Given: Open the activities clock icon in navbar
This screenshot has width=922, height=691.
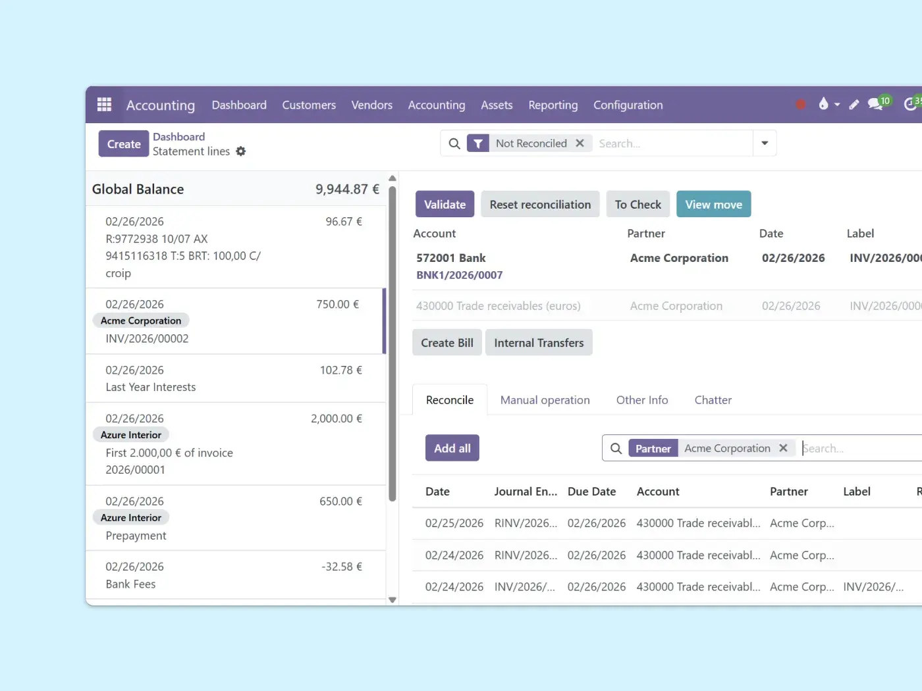Looking at the screenshot, I should tap(911, 104).
